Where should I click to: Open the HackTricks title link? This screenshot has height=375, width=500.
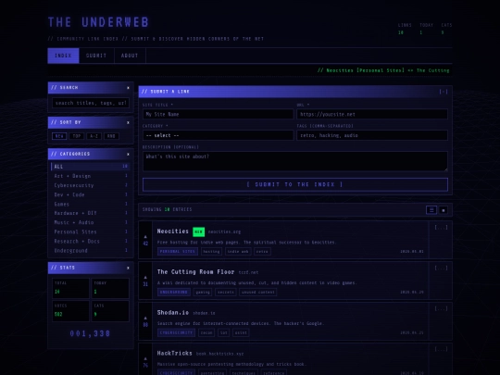(x=174, y=353)
